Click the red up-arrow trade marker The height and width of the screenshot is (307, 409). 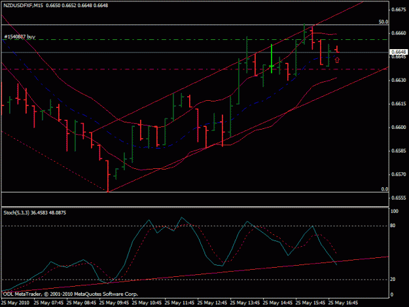pyautogui.click(x=337, y=60)
